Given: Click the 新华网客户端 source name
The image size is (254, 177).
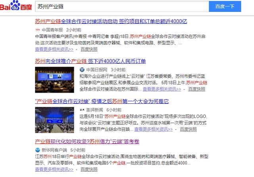Looking at the screenshot, I should point(54,150).
